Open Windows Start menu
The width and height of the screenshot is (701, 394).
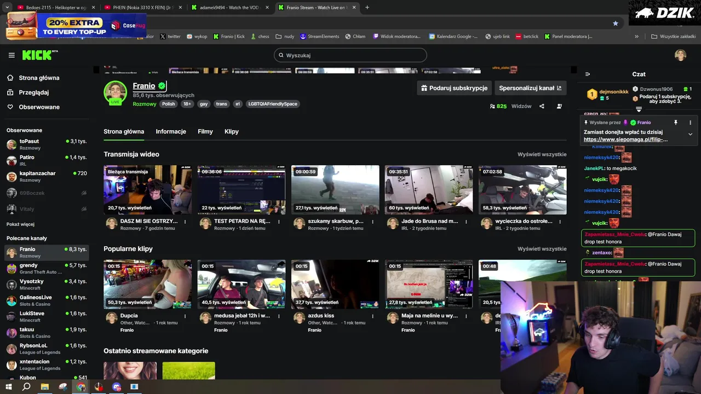pos(9,387)
